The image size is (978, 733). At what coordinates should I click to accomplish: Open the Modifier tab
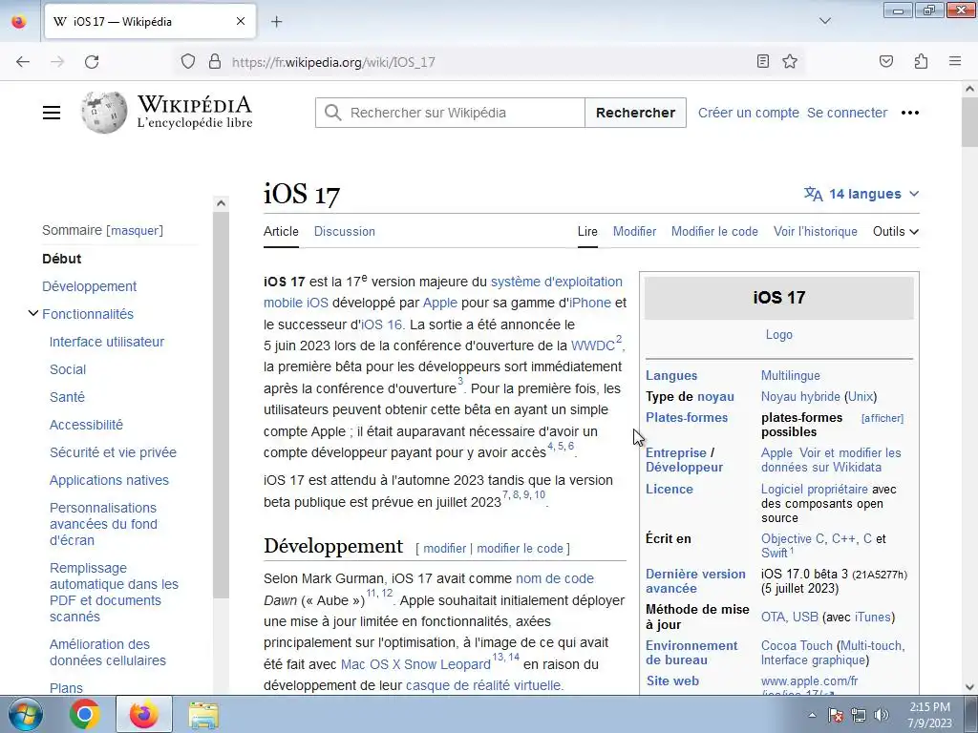click(634, 231)
